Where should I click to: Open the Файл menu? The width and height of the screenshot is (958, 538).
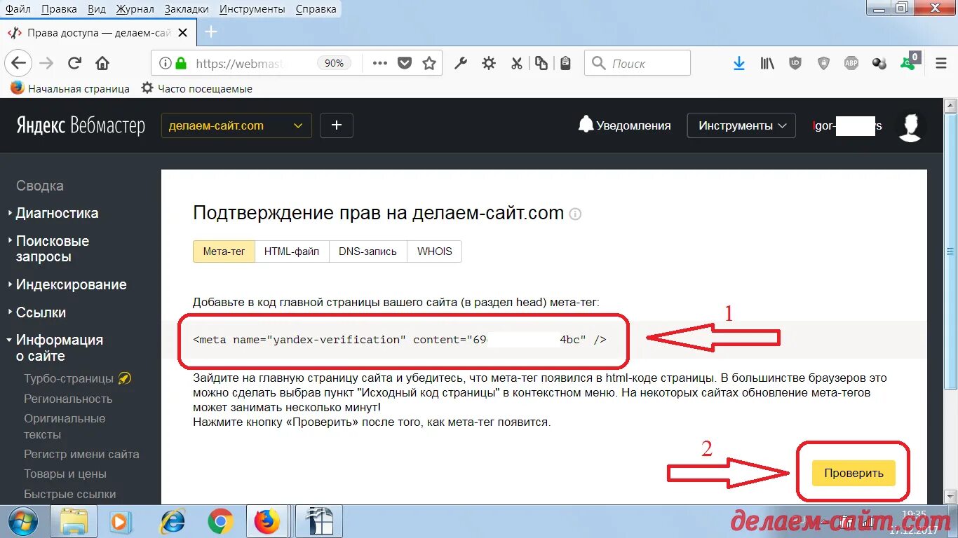pos(18,9)
